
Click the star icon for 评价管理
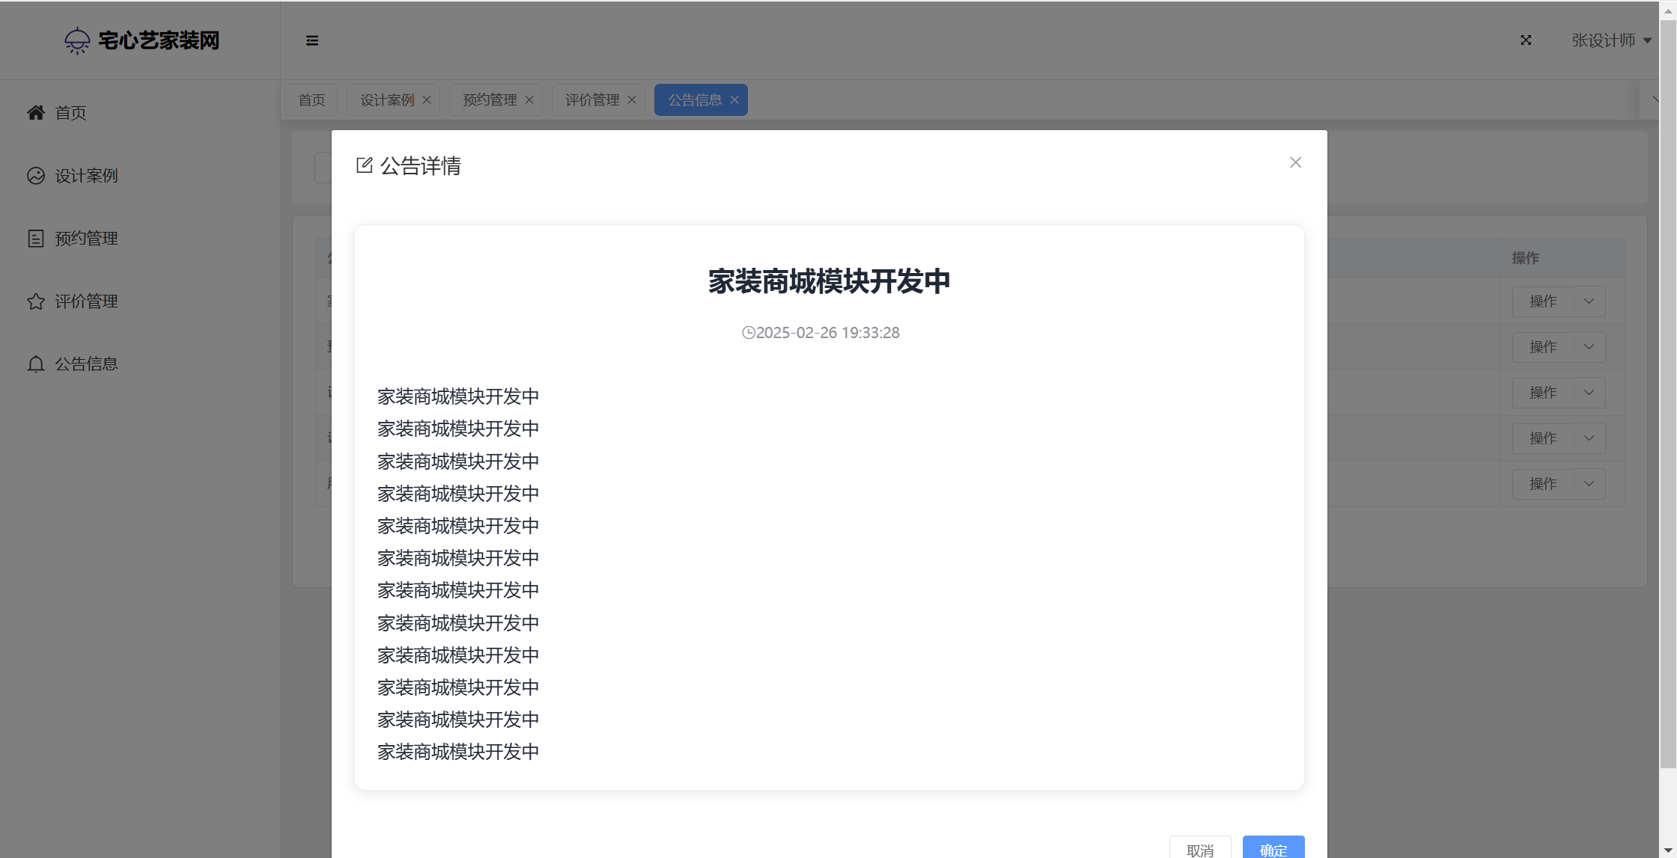pyautogui.click(x=36, y=301)
